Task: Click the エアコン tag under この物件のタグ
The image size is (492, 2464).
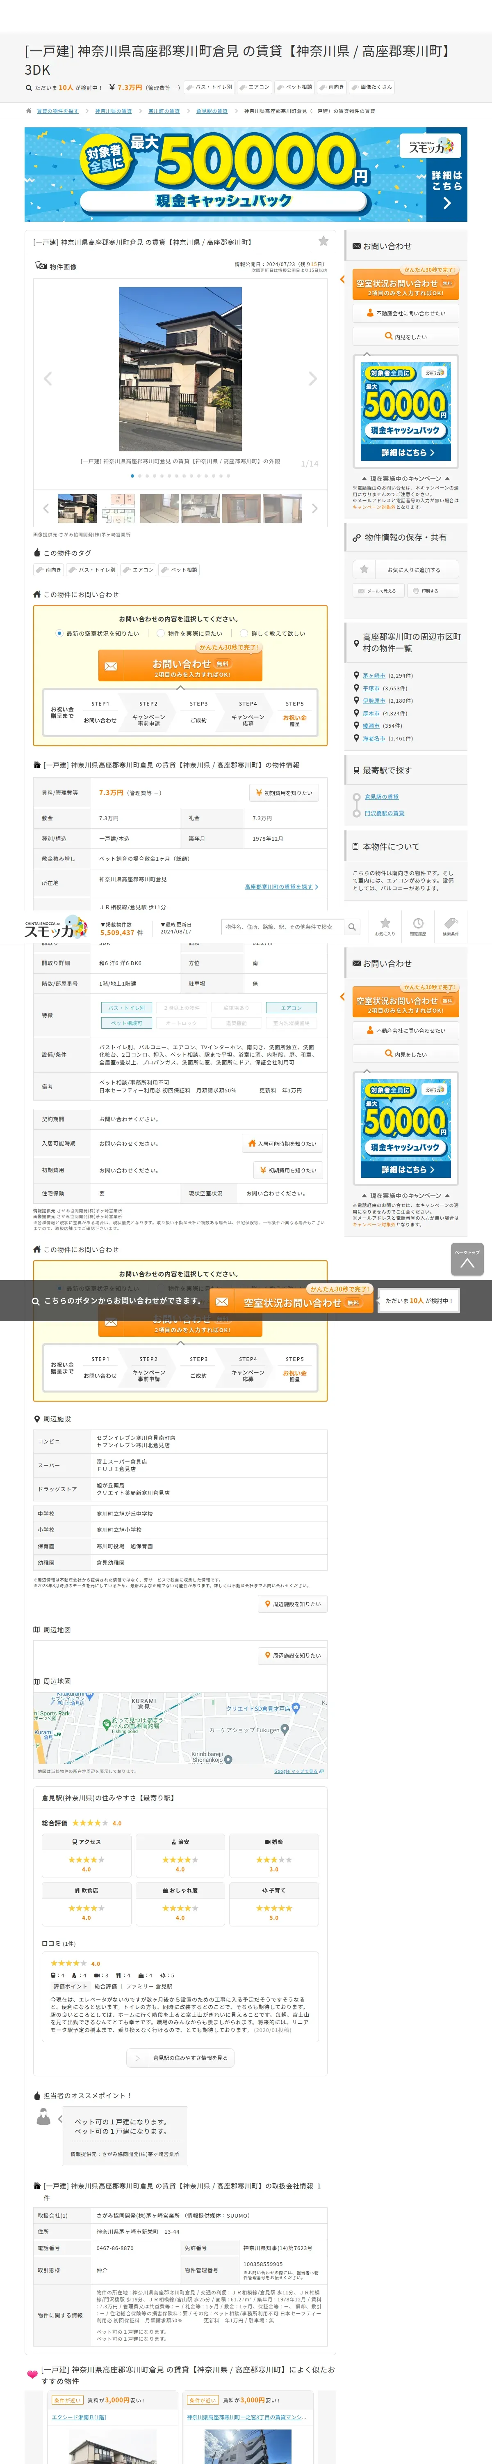Action: pos(139,570)
